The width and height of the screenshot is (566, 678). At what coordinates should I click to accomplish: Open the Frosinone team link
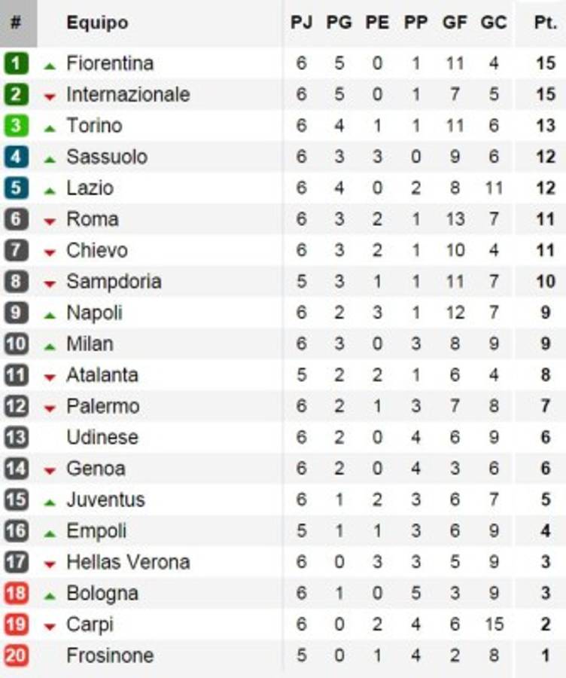[x=110, y=655]
